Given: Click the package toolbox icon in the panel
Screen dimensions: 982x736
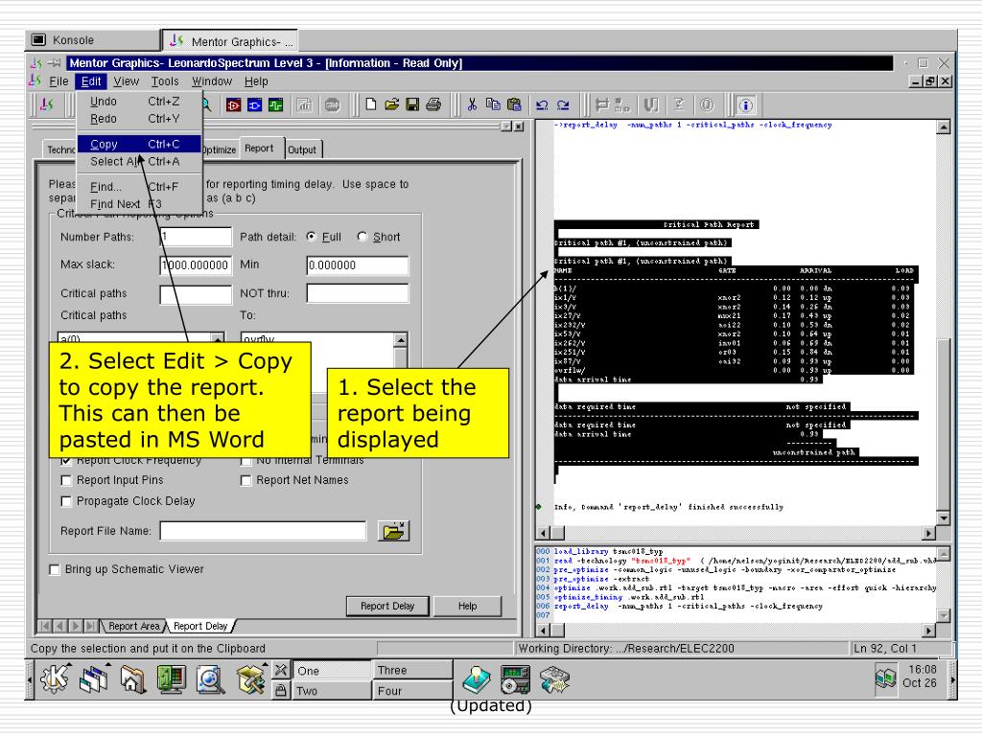Looking at the screenshot, I should pos(250,679).
